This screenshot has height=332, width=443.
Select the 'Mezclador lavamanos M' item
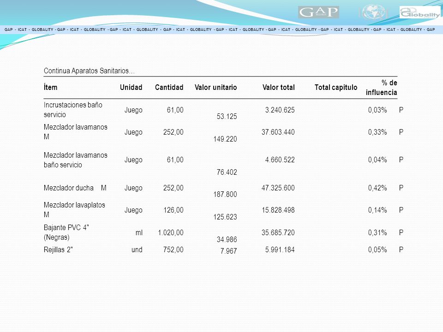[75, 132]
